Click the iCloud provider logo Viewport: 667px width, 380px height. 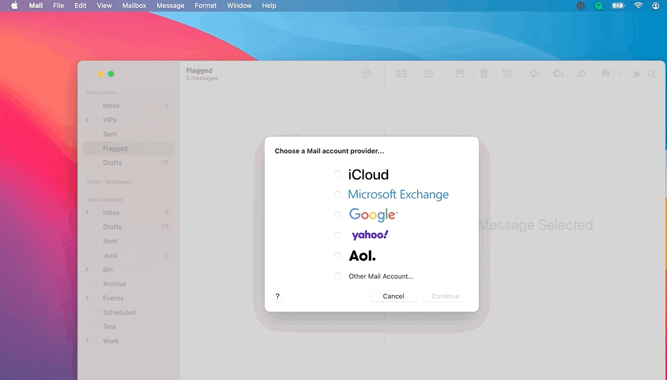pos(369,175)
